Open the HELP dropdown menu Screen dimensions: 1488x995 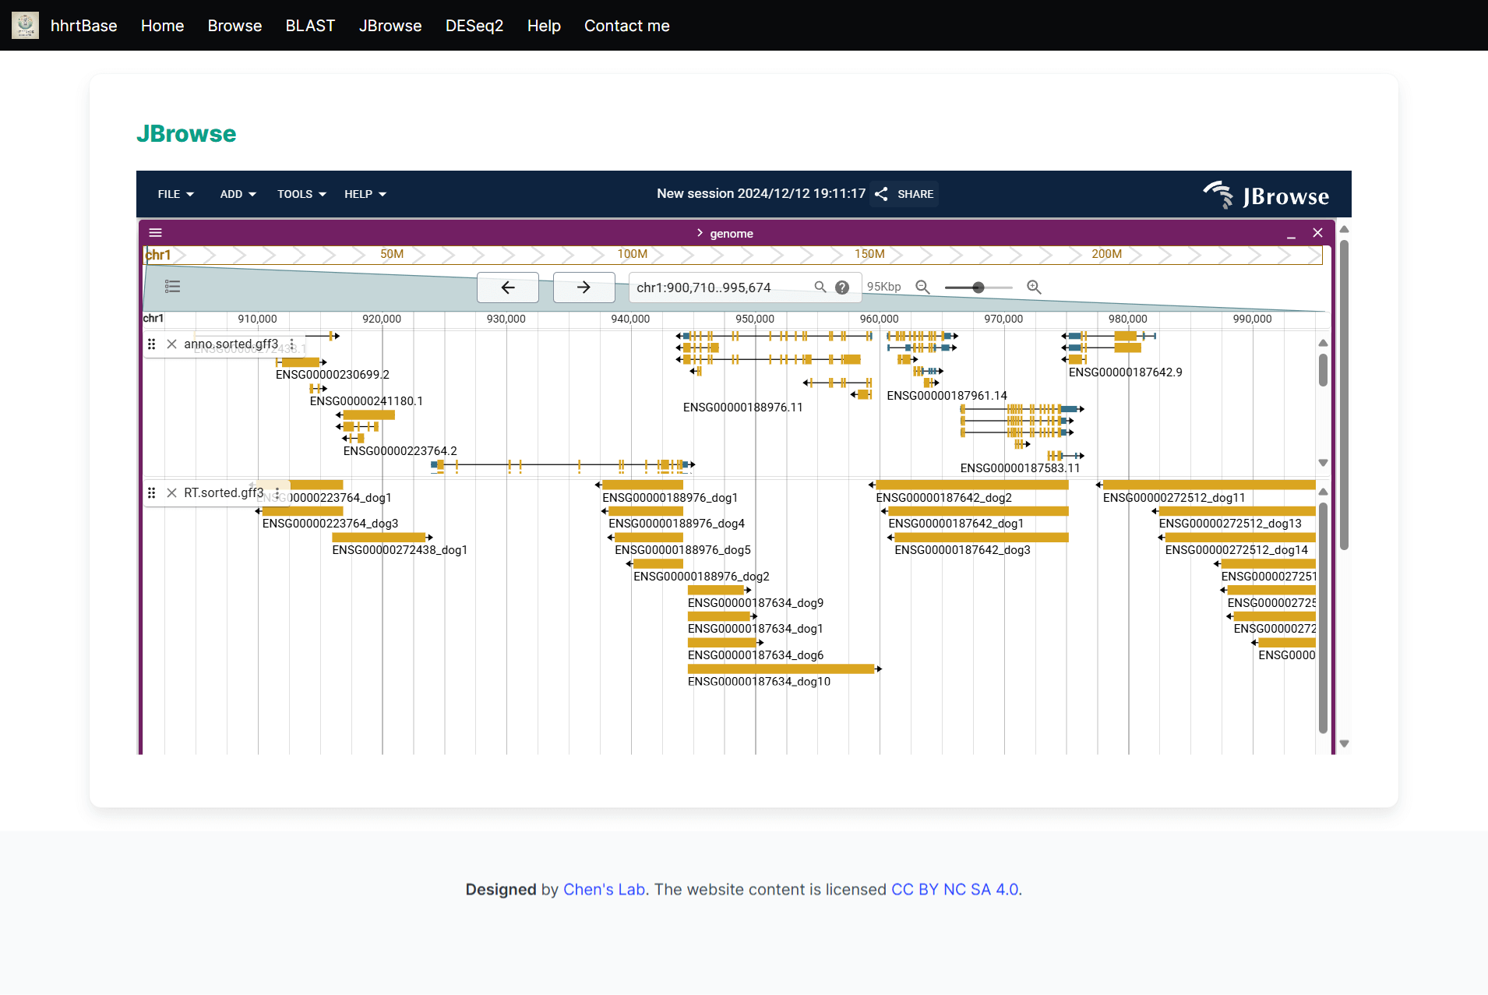[365, 194]
